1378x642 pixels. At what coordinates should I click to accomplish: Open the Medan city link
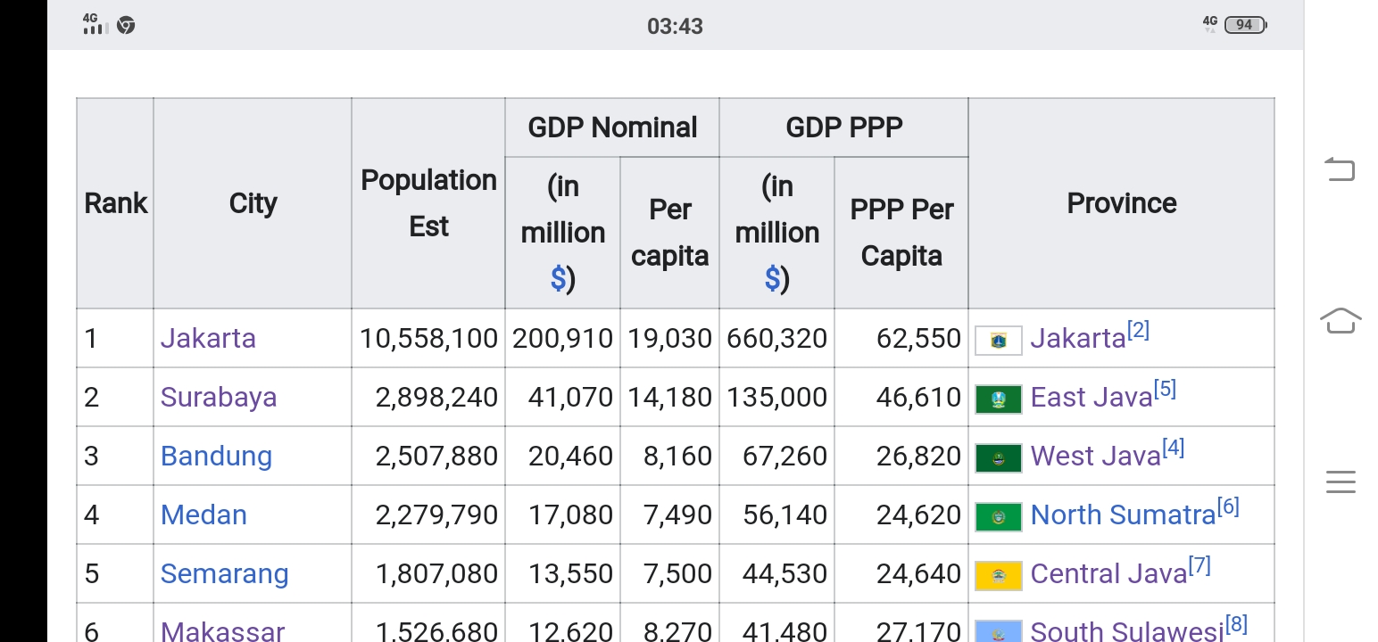(203, 514)
